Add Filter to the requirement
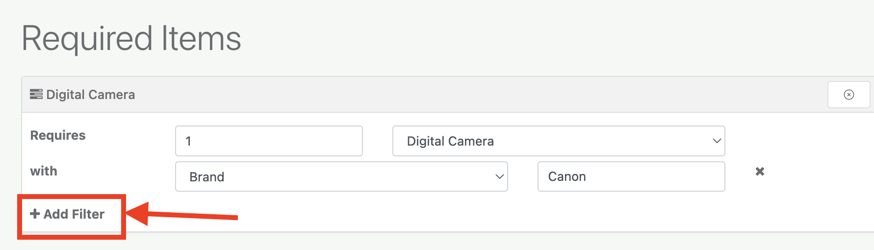Screen dimensions: 874x250 67,214
